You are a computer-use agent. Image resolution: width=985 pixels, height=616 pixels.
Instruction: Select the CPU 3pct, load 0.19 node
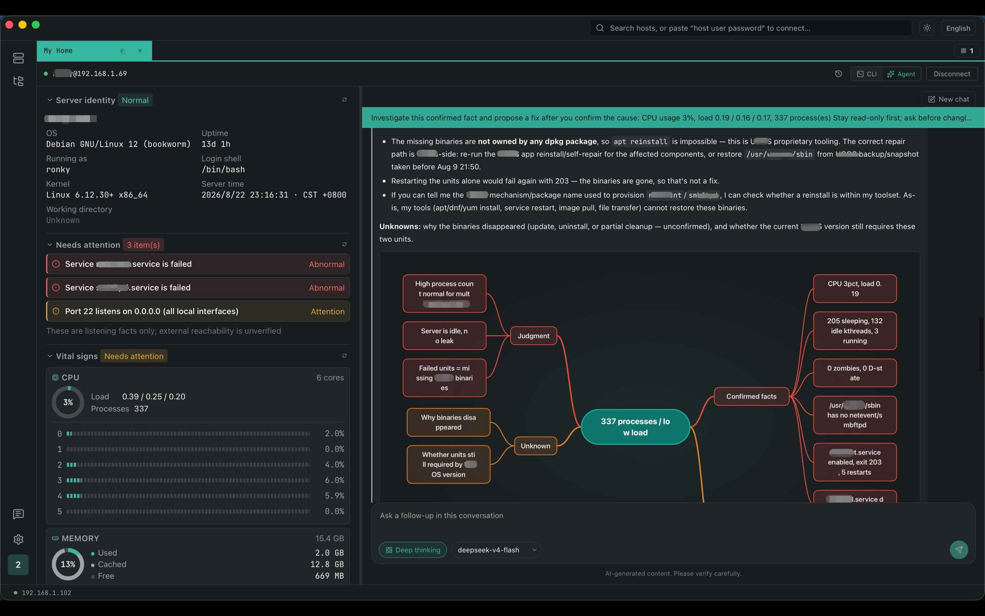[855, 288]
